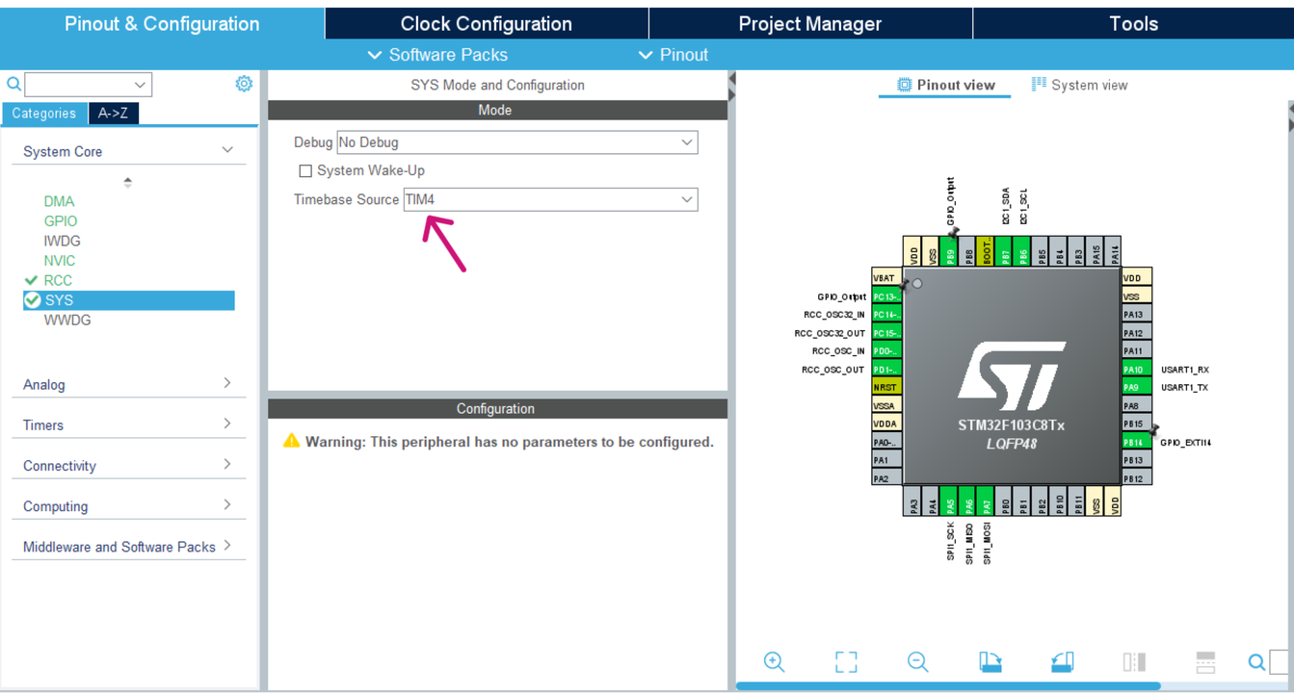The width and height of the screenshot is (1294, 693).
Task: Open the Debug dropdown
Action: 517,142
